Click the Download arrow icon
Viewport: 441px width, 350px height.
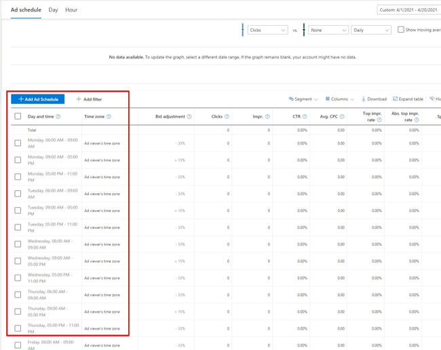point(364,99)
